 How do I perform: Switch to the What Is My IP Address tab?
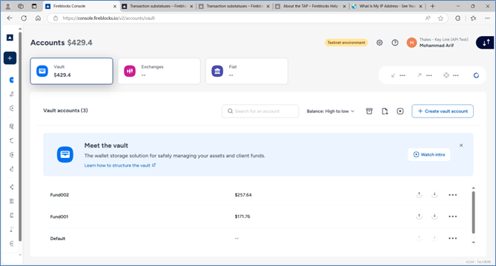[x=387, y=6]
